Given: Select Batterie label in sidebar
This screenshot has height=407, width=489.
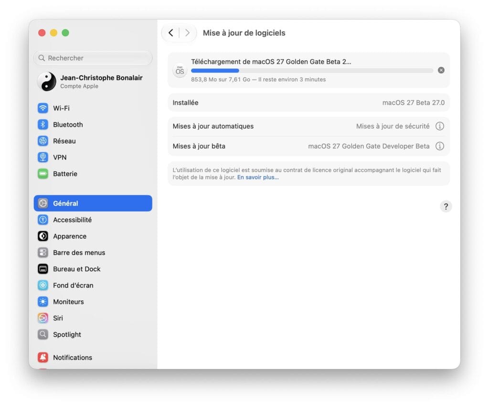Looking at the screenshot, I should coord(65,174).
